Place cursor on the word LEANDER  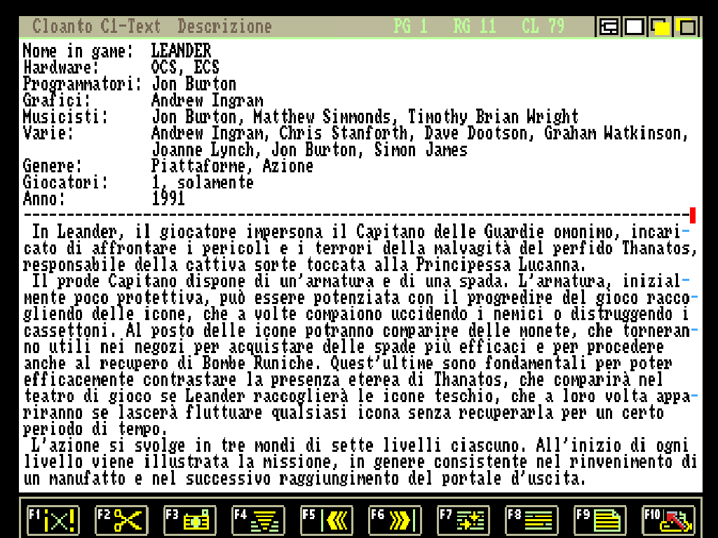pos(181,51)
